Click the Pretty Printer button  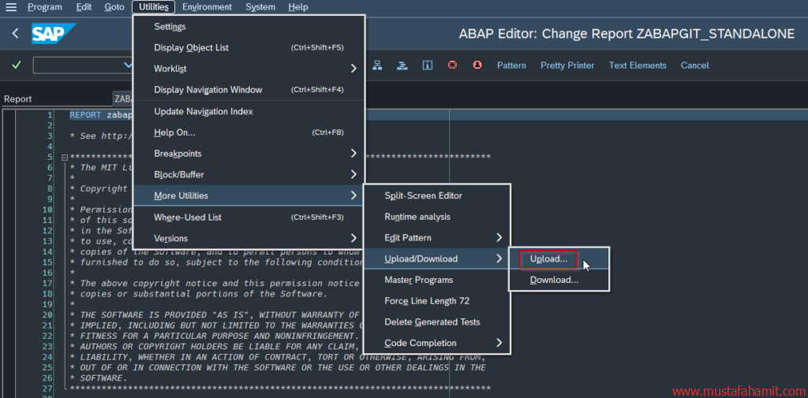[567, 65]
